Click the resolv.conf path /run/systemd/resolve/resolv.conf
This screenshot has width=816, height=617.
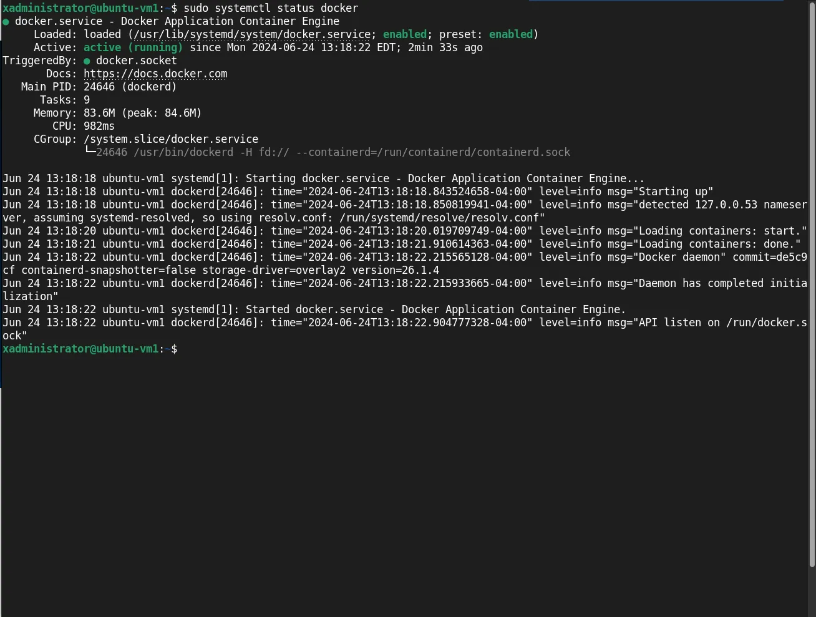439,218
